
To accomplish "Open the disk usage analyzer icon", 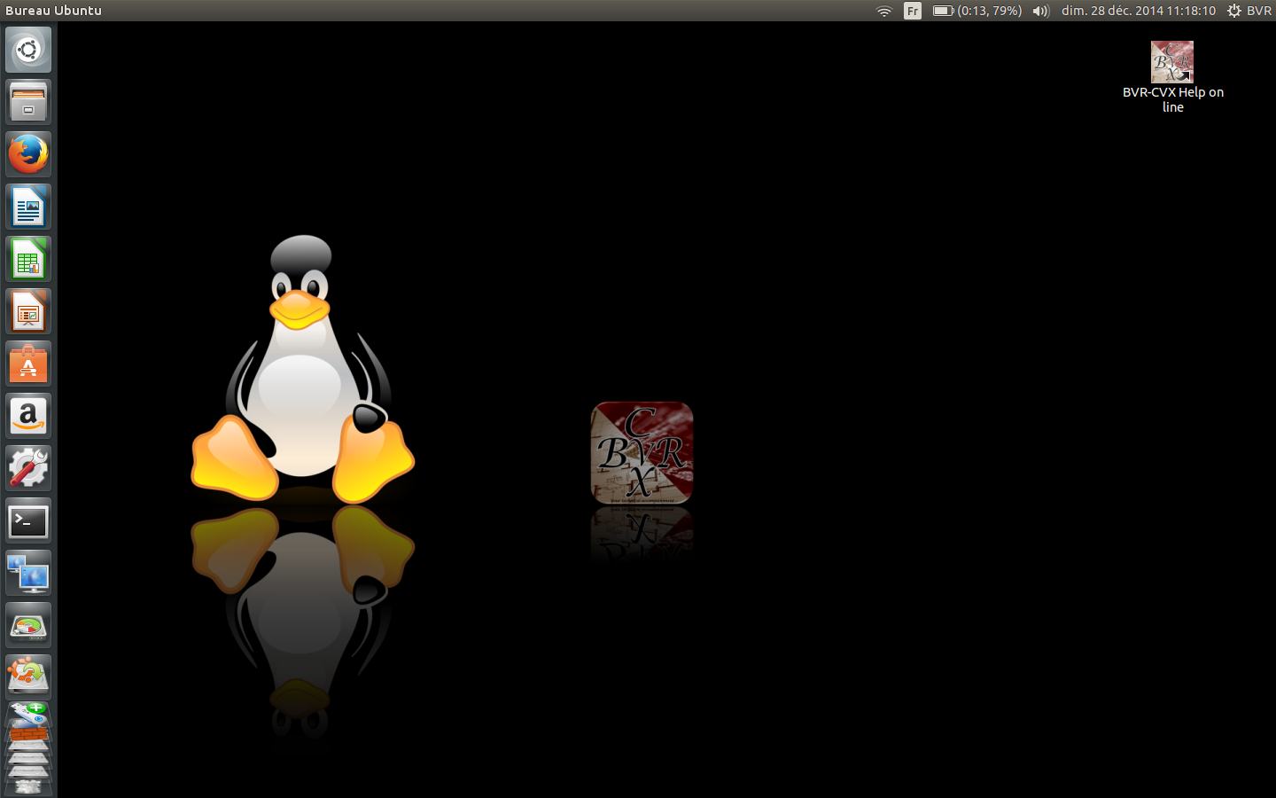I will pyautogui.click(x=28, y=626).
